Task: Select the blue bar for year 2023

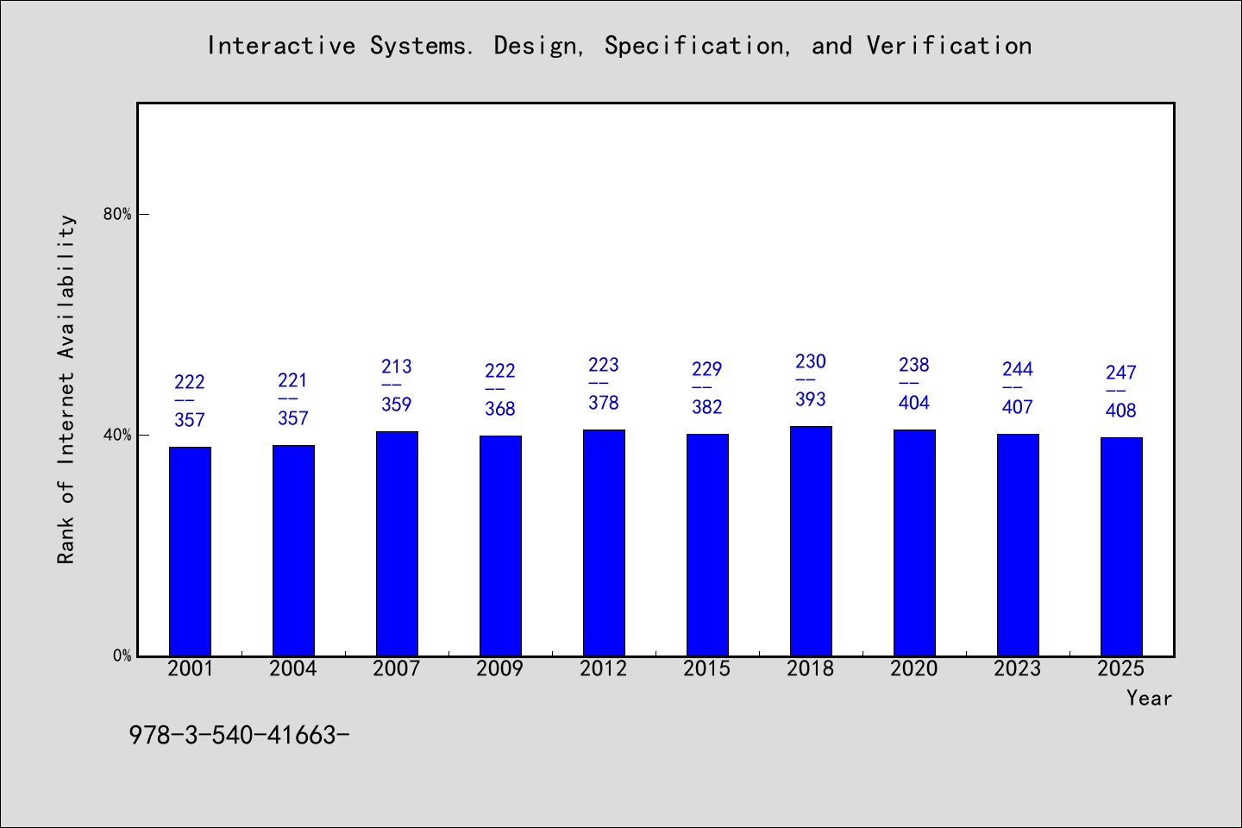Action: pyautogui.click(x=1018, y=545)
